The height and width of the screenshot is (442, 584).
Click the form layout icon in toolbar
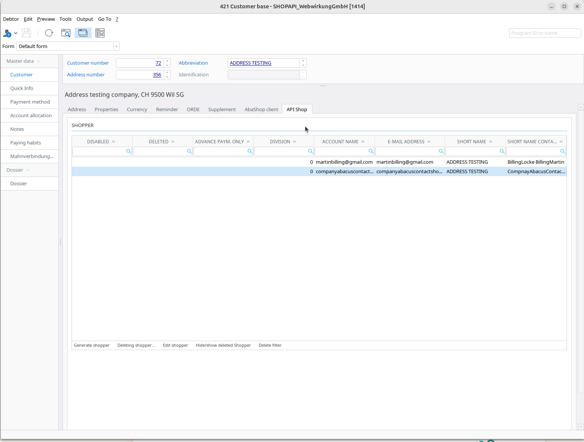point(100,33)
